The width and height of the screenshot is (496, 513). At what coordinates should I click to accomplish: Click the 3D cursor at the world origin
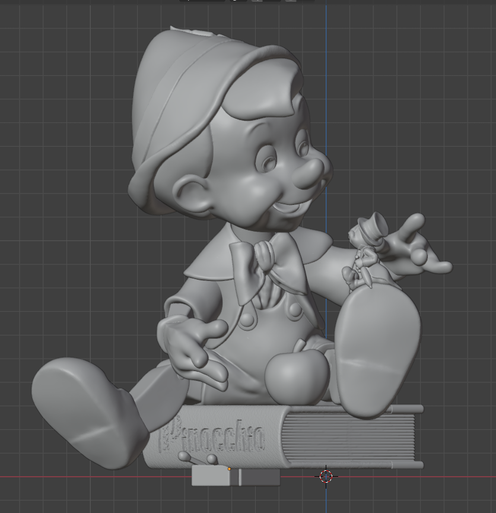(x=326, y=476)
